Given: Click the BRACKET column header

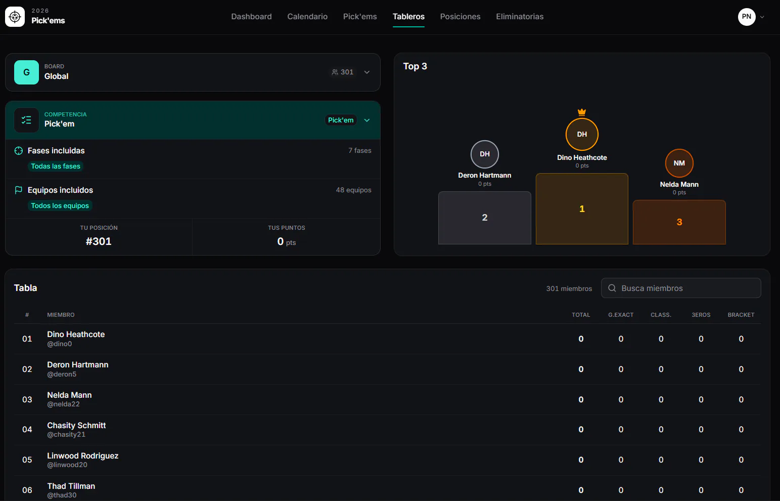Looking at the screenshot, I should tap(741, 315).
